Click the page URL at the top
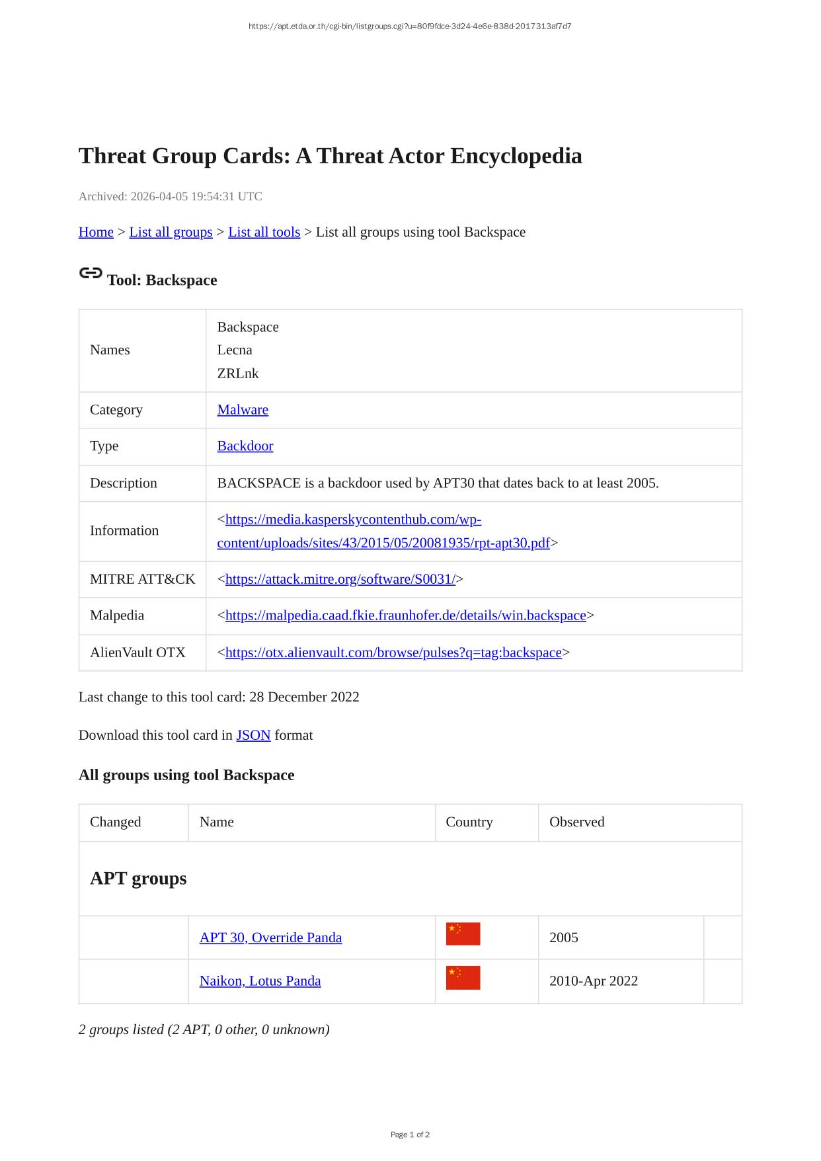 click(x=410, y=26)
